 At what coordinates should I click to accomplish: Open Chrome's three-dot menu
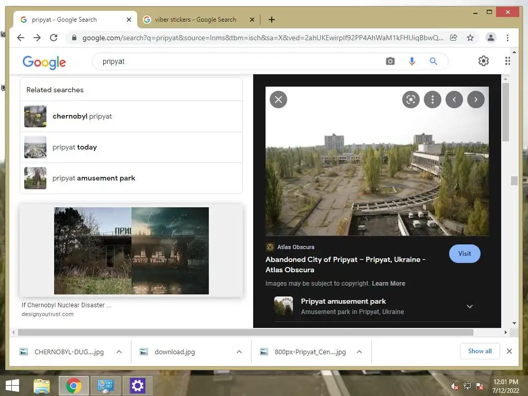507,38
